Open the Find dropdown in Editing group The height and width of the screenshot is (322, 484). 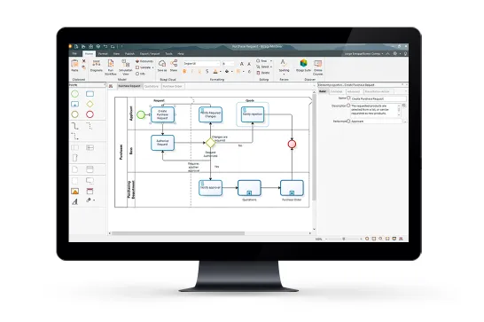point(264,61)
